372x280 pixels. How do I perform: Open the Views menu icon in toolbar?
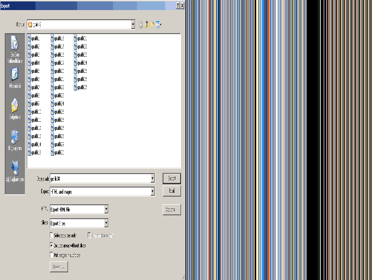coord(159,24)
